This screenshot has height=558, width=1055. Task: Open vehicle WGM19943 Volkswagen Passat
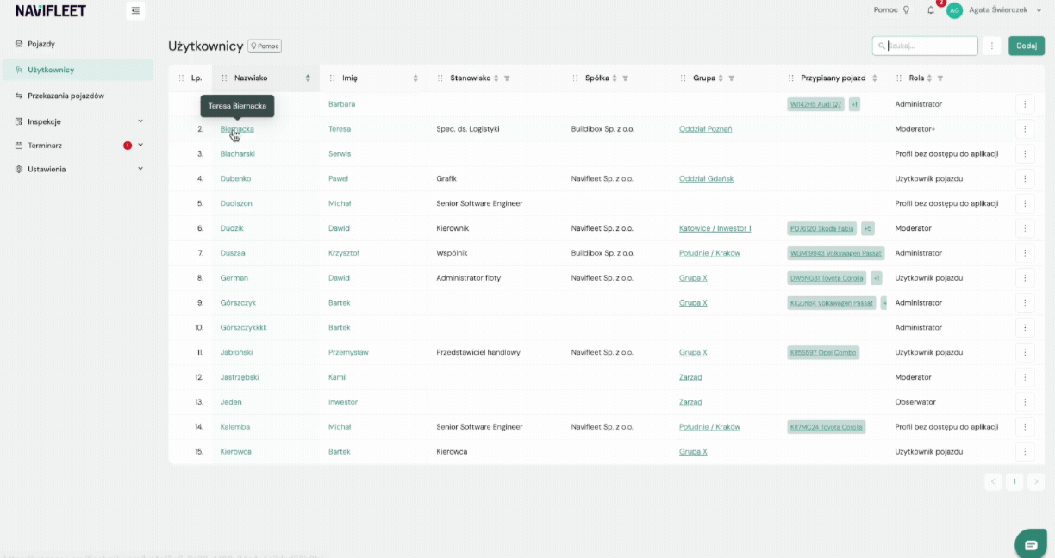836,253
